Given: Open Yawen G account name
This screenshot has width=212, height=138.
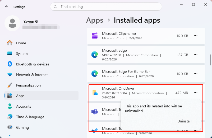Looking at the screenshot, I should (31, 21).
